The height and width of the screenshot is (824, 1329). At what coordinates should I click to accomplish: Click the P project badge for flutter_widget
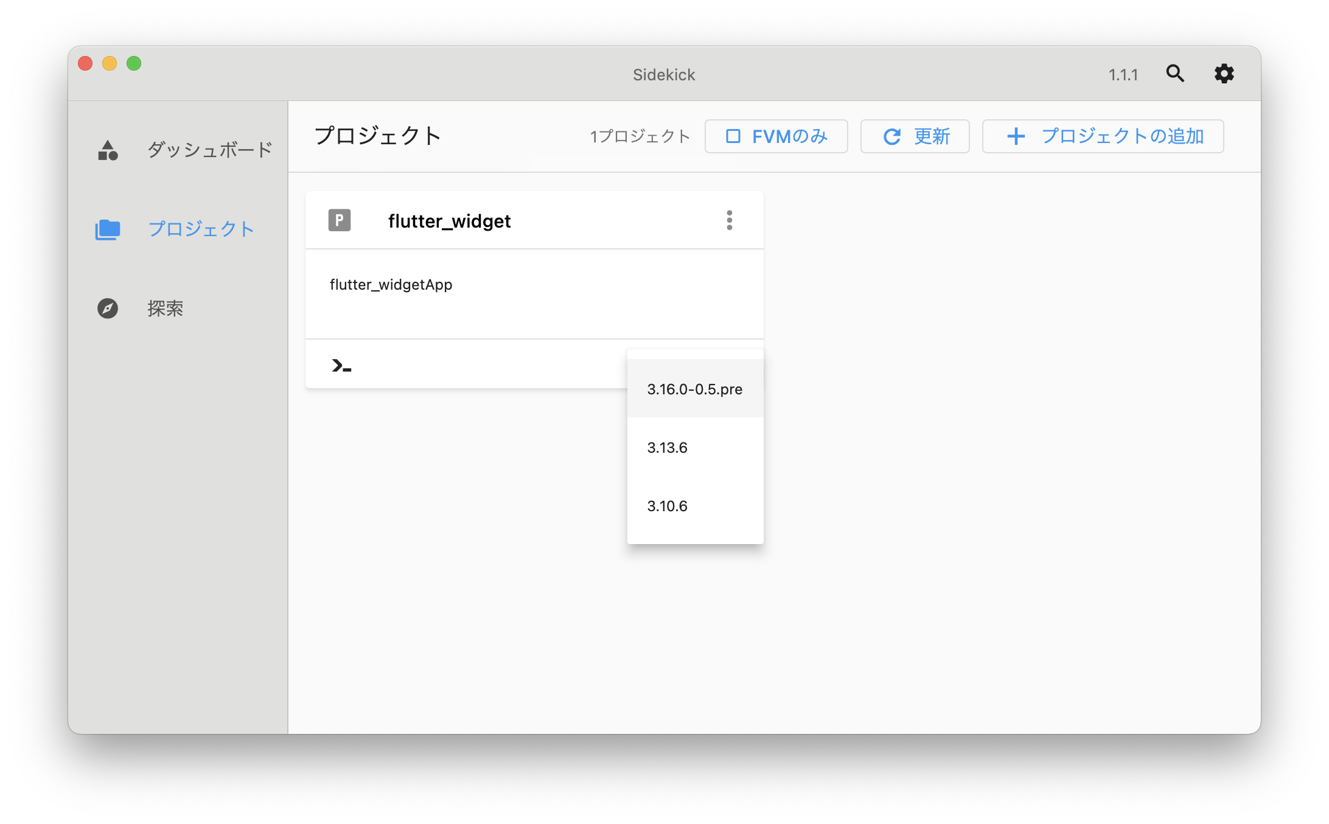click(x=339, y=220)
